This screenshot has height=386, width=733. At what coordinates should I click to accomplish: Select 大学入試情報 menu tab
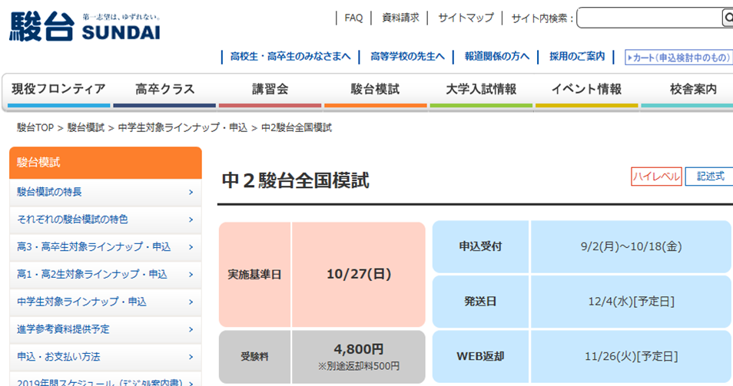coord(481,91)
